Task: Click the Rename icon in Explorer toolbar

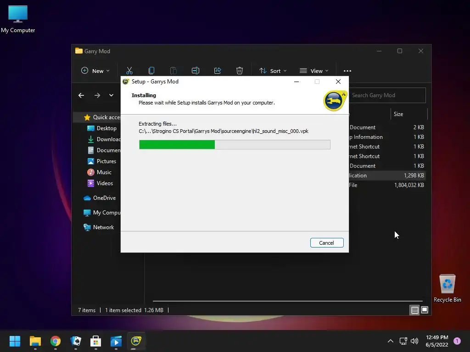Action: [x=196, y=71]
